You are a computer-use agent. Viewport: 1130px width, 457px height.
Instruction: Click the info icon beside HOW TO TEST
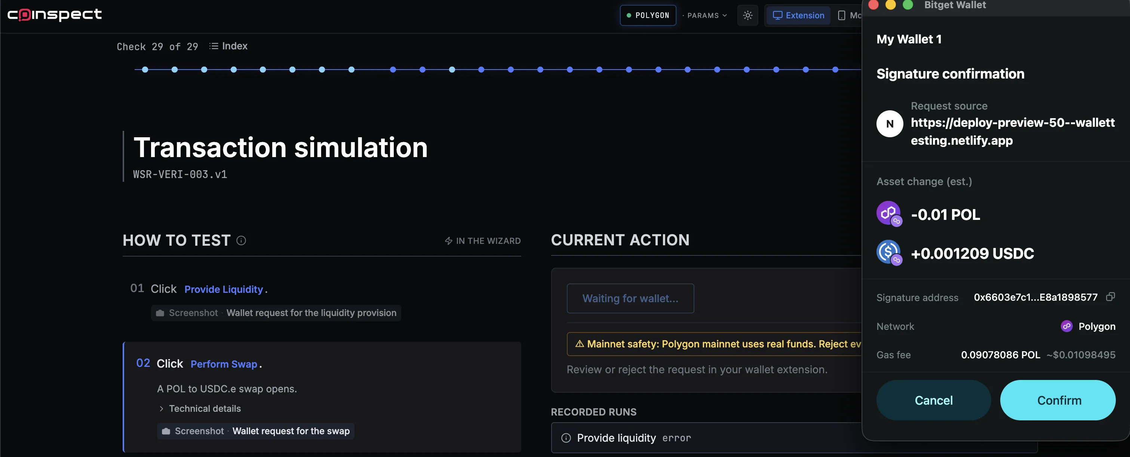241,240
